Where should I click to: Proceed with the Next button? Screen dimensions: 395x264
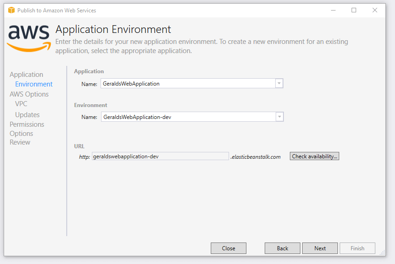pyautogui.click(x=320, y=248)
